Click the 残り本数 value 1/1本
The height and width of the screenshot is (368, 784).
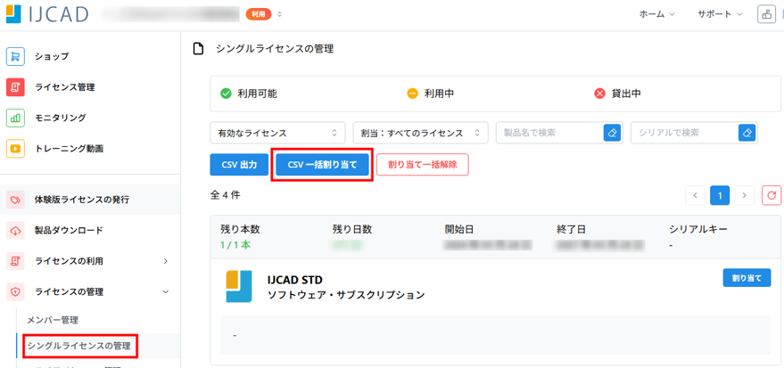pos(237,244)
